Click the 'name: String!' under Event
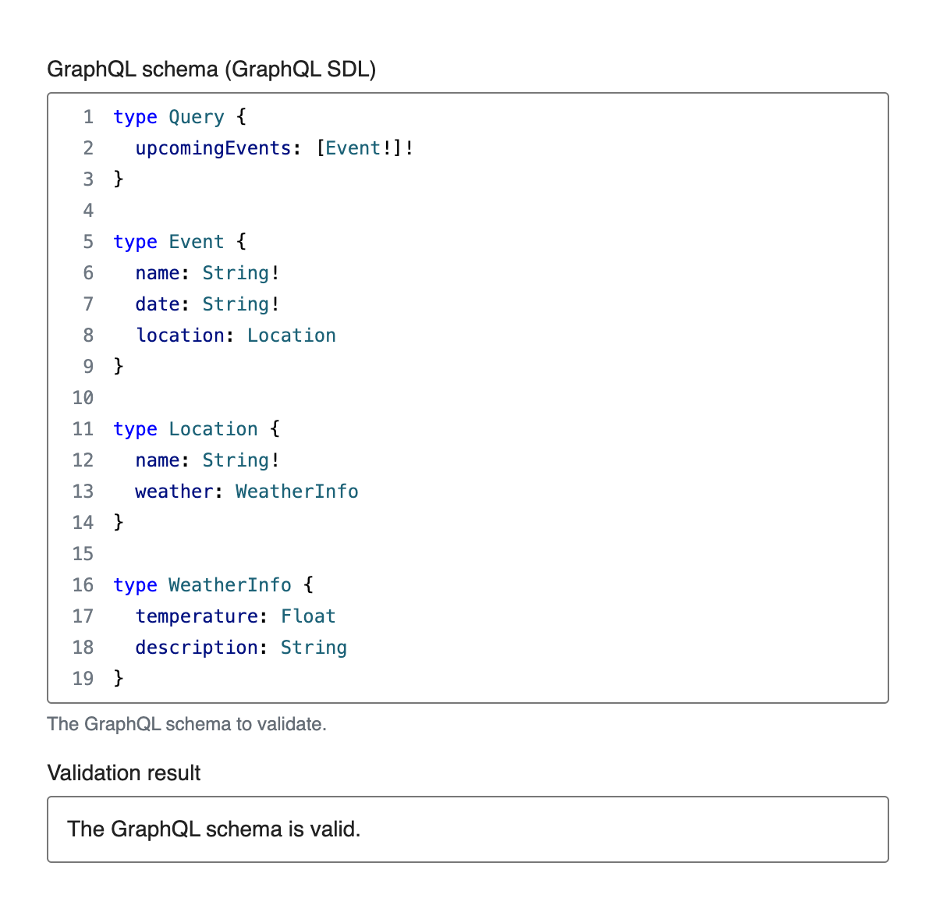 tap(207, 273)
